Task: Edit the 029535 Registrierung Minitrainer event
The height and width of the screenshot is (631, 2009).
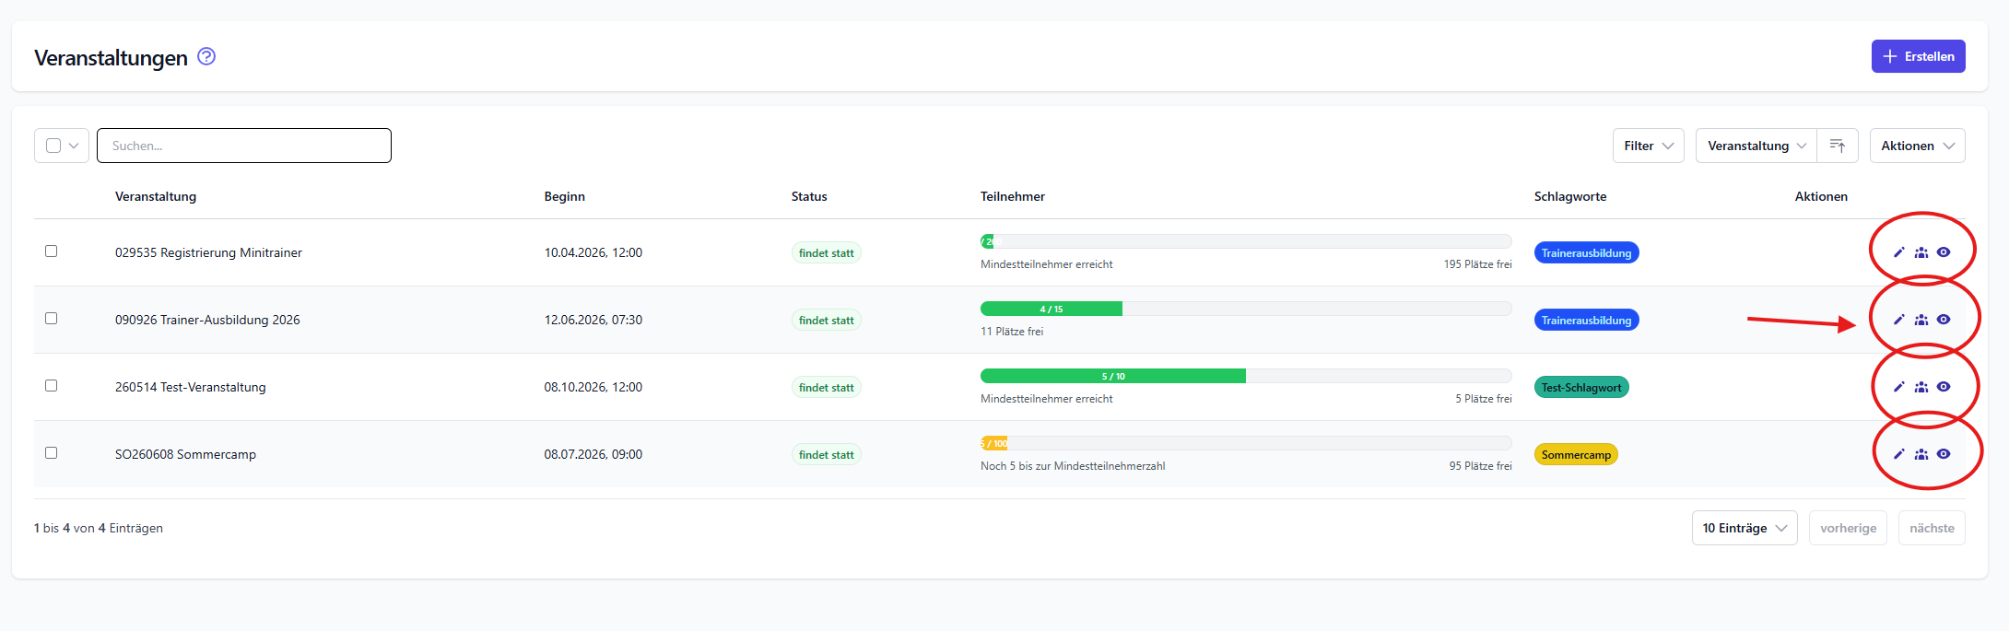Action: [x=1898, y=252]
